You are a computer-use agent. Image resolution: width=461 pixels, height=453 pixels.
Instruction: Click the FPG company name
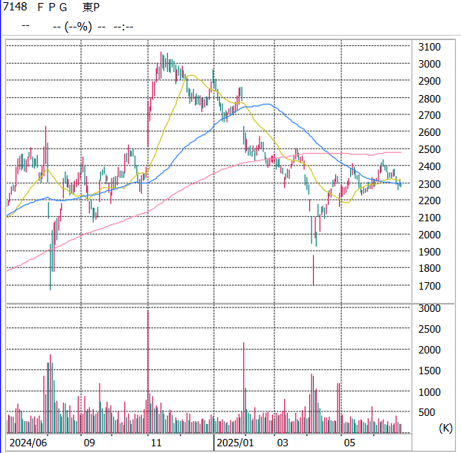click(x=52, y=7)
